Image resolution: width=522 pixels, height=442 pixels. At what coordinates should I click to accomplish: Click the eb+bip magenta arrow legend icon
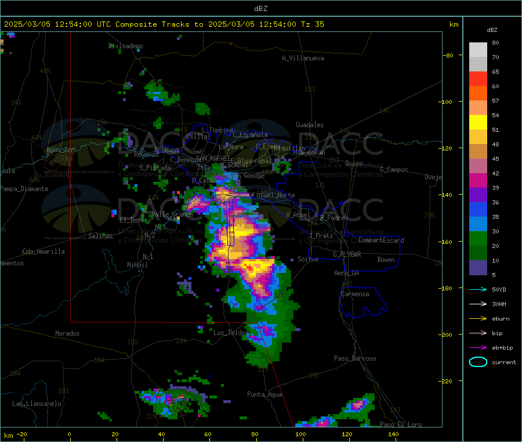pyautogui.click(x=478, y=348)
